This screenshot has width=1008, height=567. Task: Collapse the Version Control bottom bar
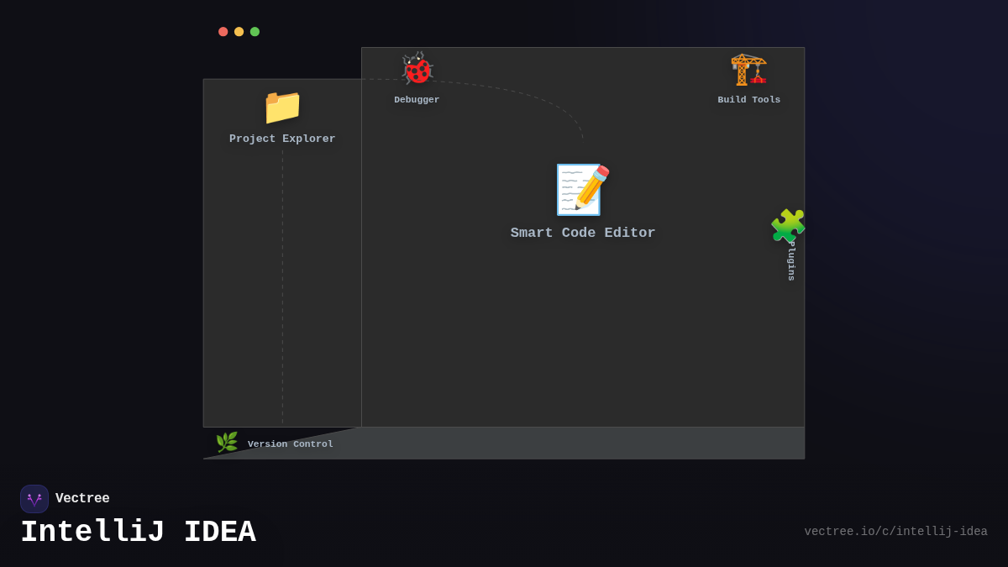[x=502, y=444]
